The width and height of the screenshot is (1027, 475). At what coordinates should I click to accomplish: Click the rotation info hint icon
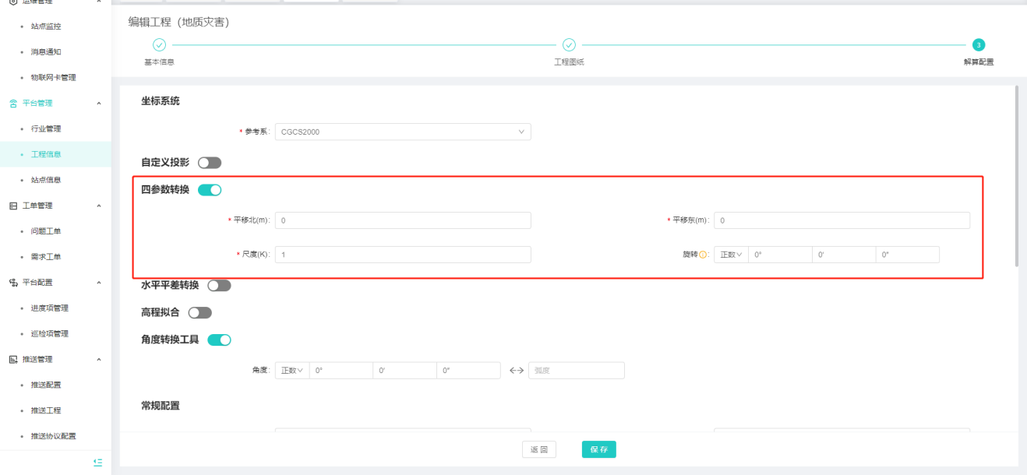click(x=704, y=255)
